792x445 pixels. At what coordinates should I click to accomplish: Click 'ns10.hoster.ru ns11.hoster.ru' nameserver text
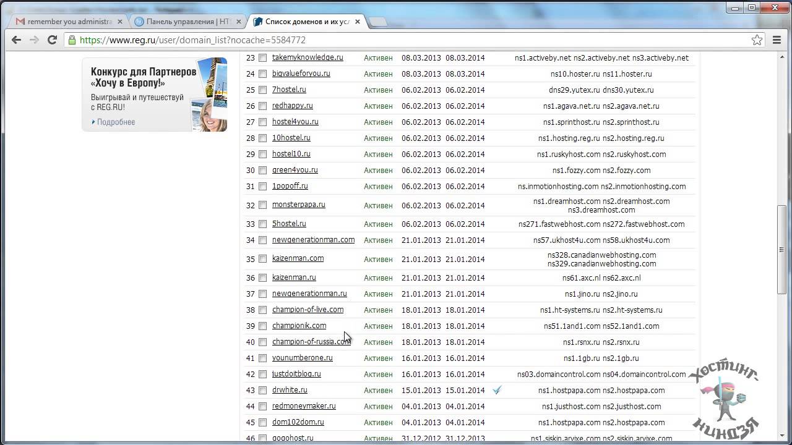pyautogui.click(x=601, y=74)
